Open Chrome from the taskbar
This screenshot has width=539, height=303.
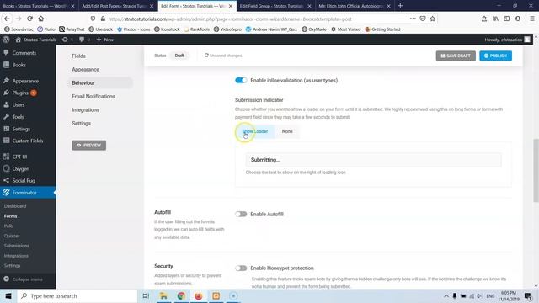181,296
